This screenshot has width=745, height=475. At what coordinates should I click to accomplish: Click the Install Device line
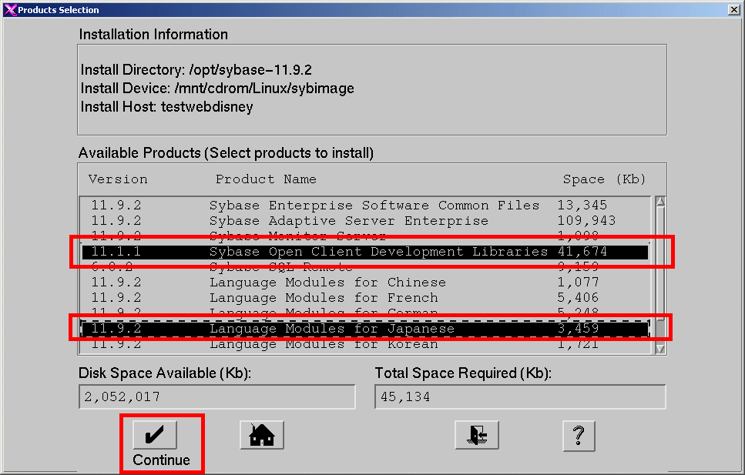click(x=217, y=89)
